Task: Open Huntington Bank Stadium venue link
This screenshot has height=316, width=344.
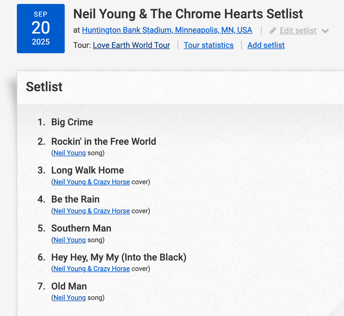Action: 167,30
